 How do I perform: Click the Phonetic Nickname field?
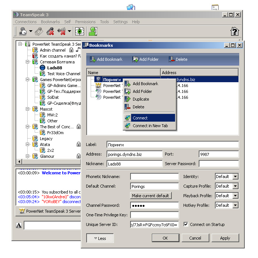pos(154,177)
